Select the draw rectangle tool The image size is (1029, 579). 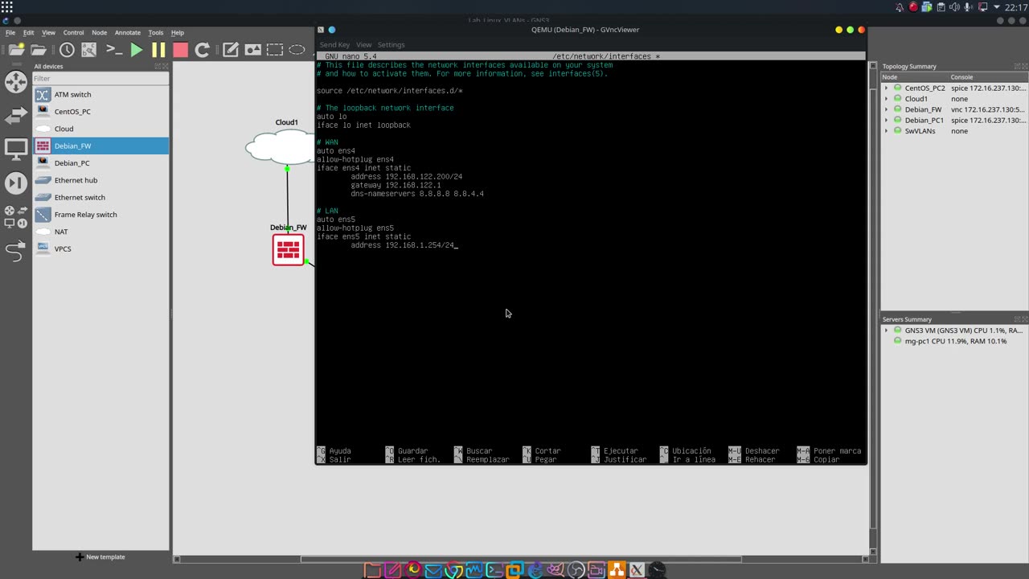pos(275,50)
